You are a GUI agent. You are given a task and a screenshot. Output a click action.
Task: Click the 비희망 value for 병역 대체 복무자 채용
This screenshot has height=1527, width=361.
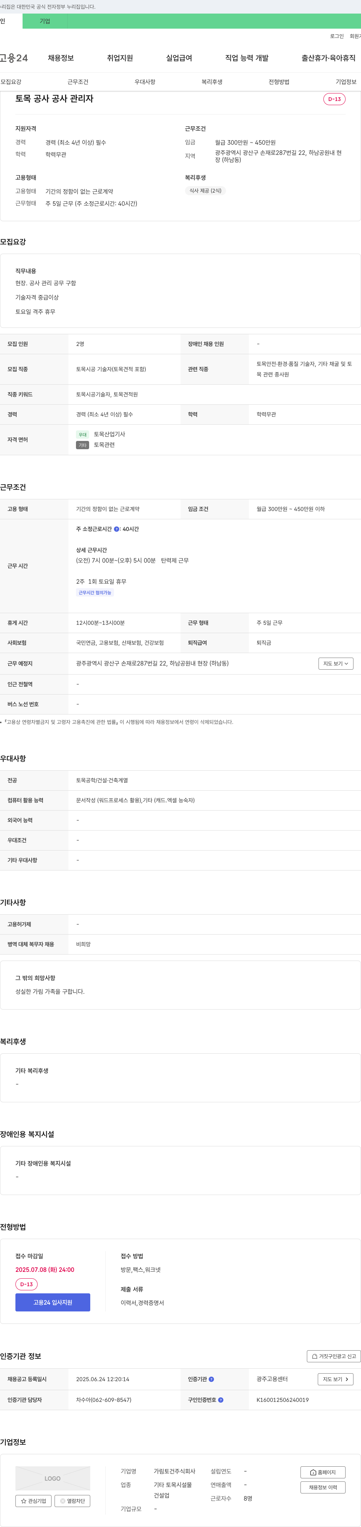[83, 944]
